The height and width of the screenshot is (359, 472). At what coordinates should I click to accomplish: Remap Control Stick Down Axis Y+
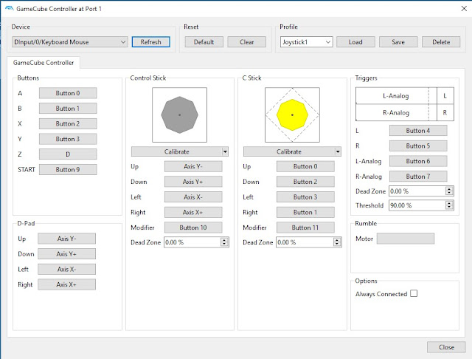(x=193, y=182)
